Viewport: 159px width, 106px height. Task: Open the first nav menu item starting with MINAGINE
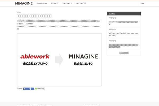coord(42,3)
